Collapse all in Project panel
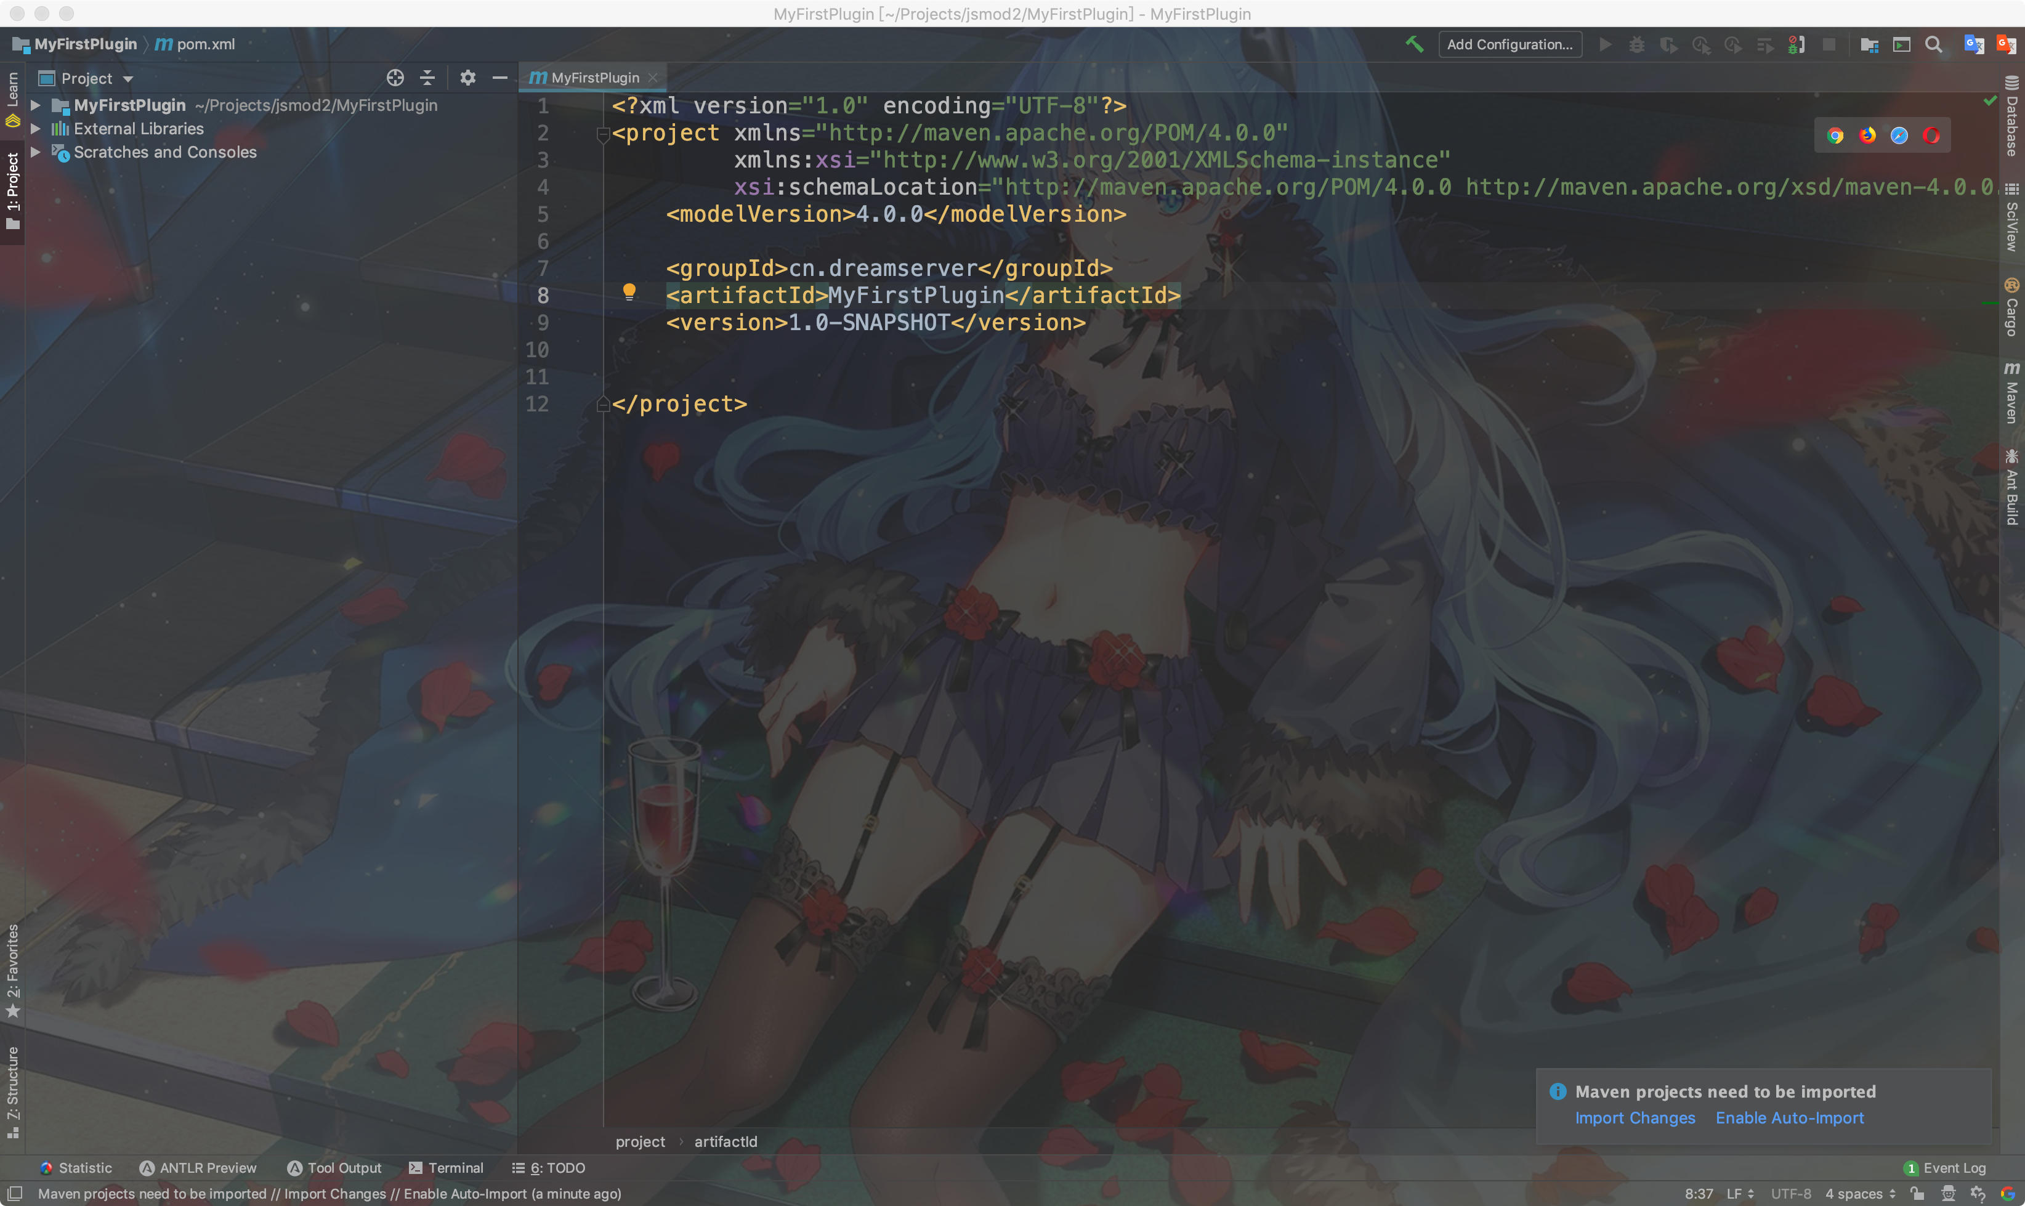Screen dimensions: 2025x1206 click(x=427, y=78)
